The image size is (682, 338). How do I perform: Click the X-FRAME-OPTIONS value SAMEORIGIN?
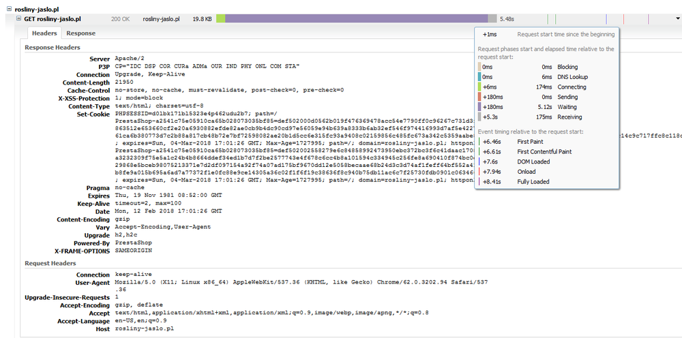tap(133, 251)
